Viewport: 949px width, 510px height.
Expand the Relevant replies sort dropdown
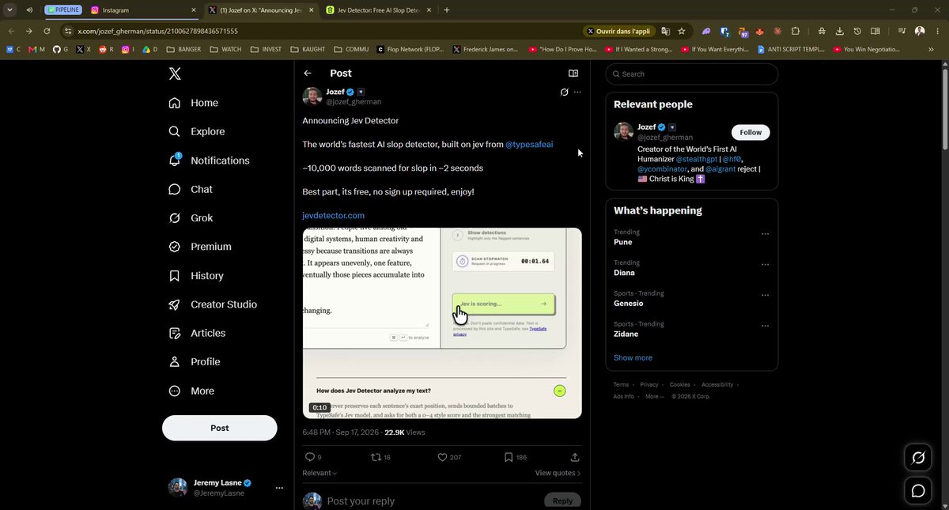(x=319, y=473)
